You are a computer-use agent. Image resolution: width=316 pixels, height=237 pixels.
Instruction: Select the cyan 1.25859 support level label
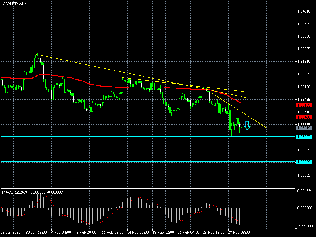(304, 162)
